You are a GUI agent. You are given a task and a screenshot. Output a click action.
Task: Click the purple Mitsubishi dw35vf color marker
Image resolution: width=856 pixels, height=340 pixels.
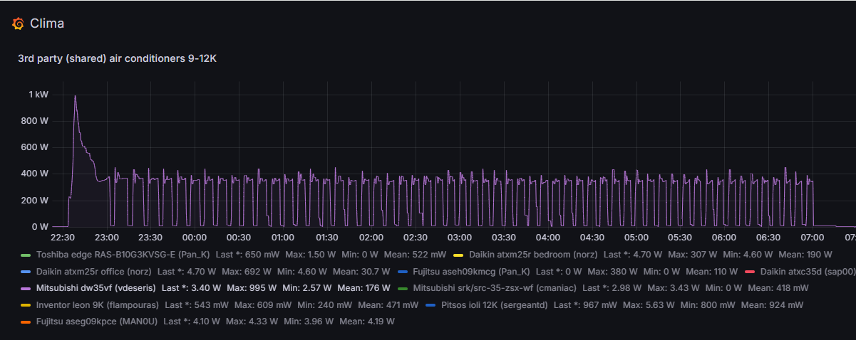coord(26,288)
